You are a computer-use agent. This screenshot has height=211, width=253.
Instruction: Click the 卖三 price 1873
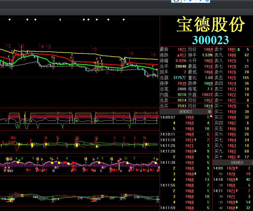(232, 89)
